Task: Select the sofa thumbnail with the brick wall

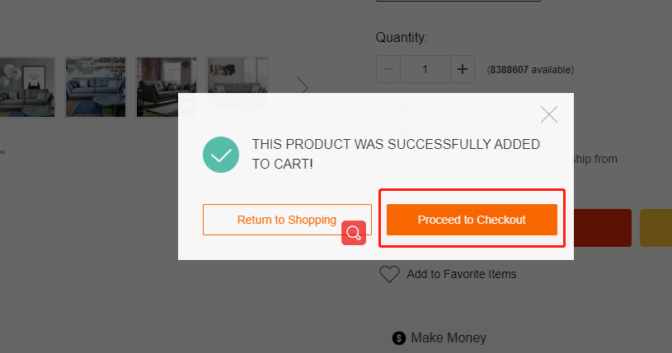Action: 96,86
